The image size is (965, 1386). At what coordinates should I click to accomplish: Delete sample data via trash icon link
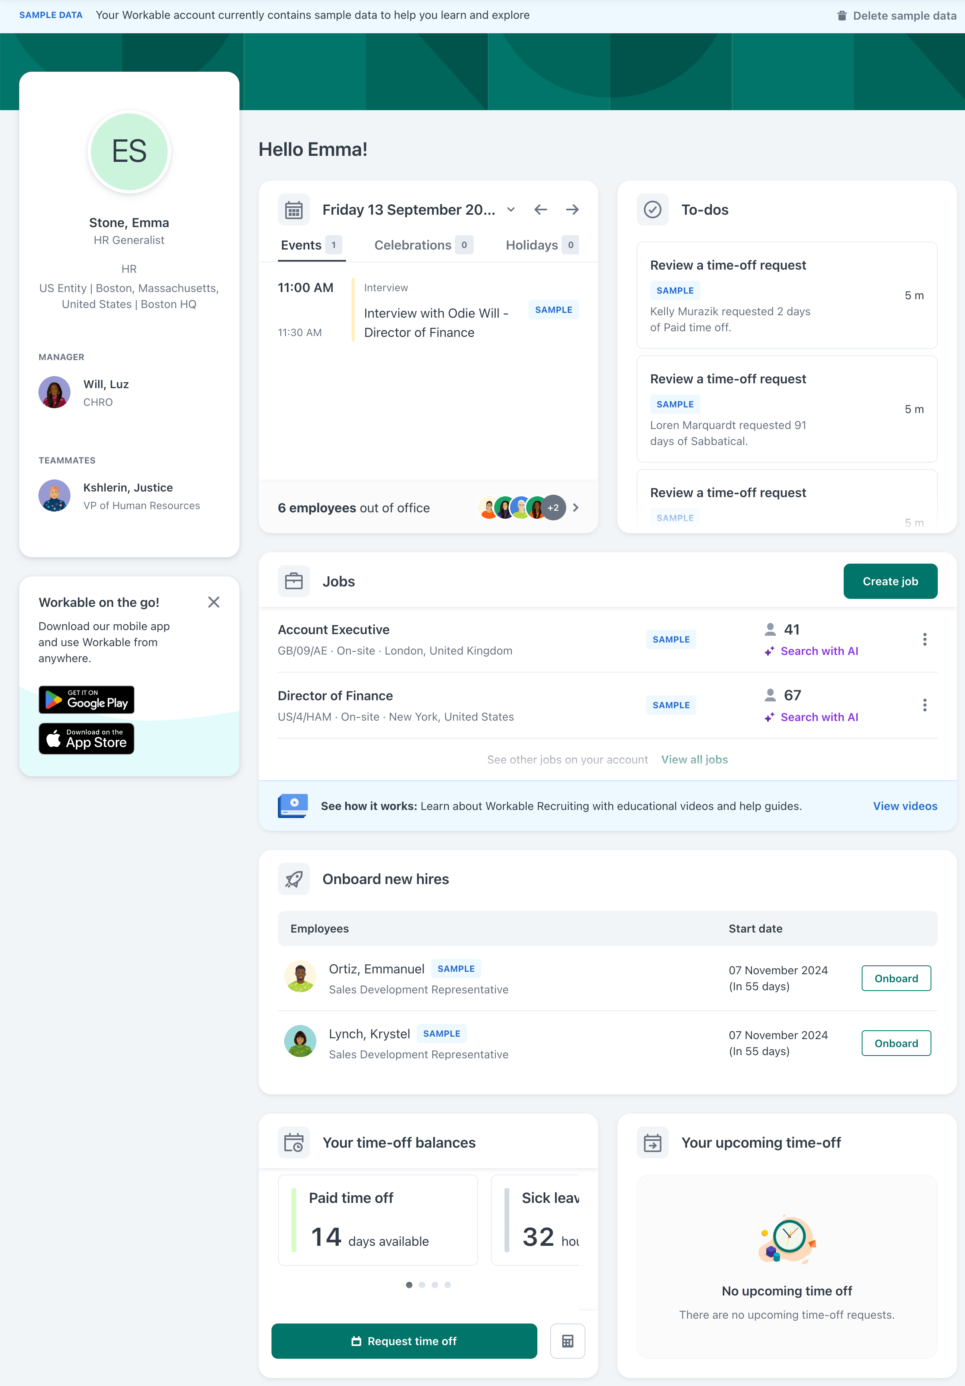coord(896,16)
